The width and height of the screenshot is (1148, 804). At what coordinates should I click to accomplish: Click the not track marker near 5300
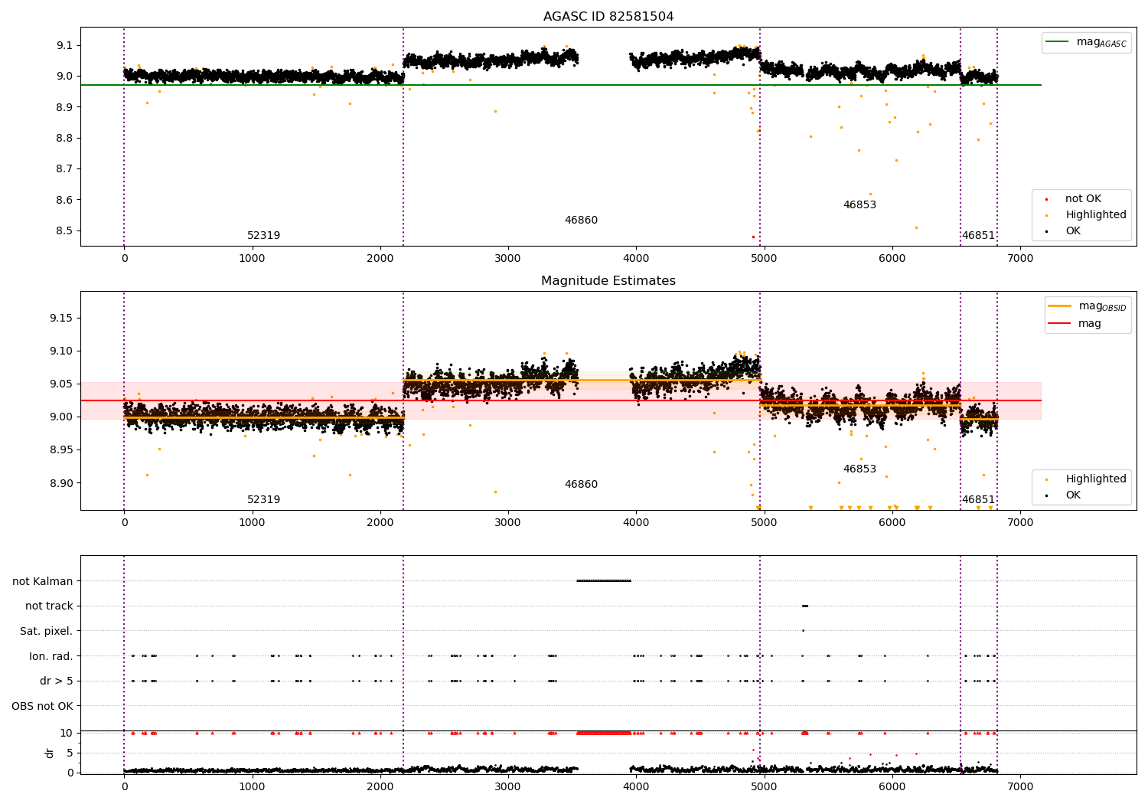point(804,606)
